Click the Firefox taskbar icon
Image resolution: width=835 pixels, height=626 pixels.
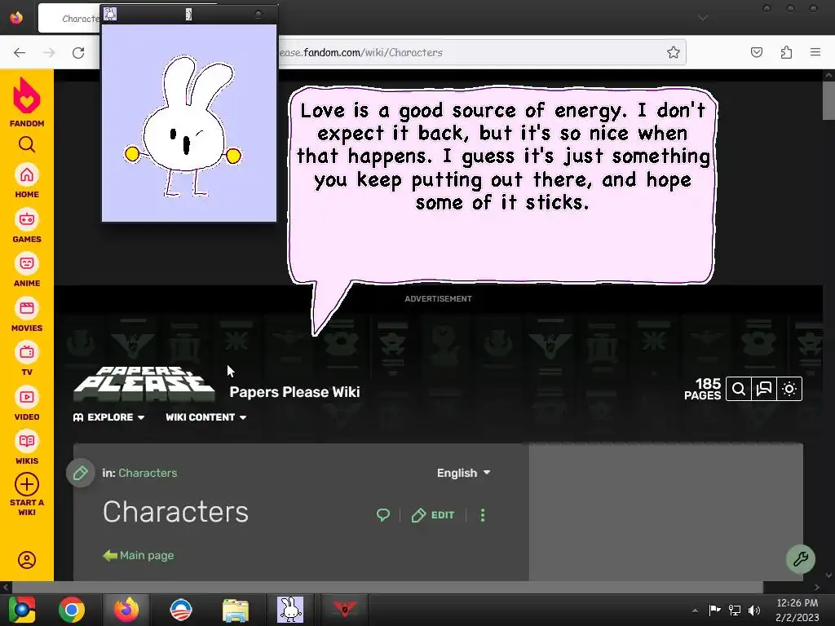pyautogui.click(x=126, y=610)
